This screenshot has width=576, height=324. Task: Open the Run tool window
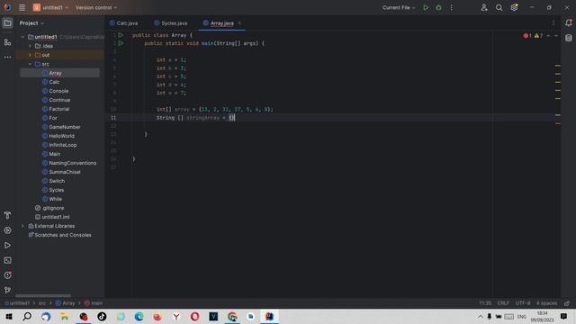pyautogui.click(x=7, y=246)
